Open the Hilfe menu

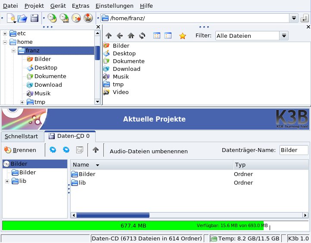coord(146,6)
